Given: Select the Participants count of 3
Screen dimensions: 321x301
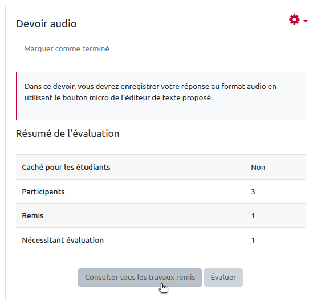Looking at the screenshot, I should click(253, 192).
